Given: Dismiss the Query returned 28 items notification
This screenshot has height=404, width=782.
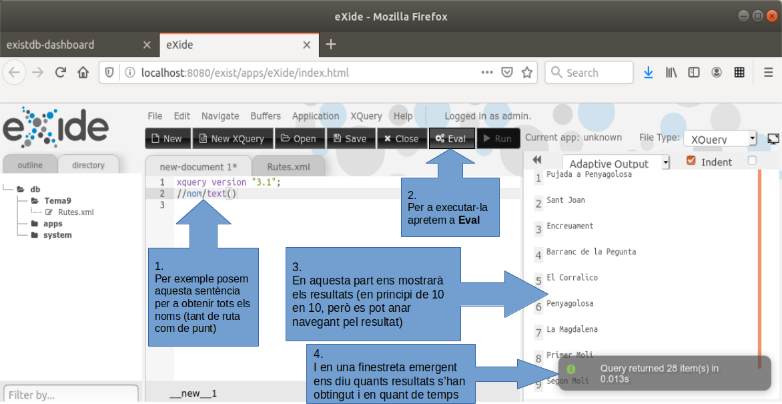Looking at the screenshot, I should pyautogui.click(x=665, y=373).
